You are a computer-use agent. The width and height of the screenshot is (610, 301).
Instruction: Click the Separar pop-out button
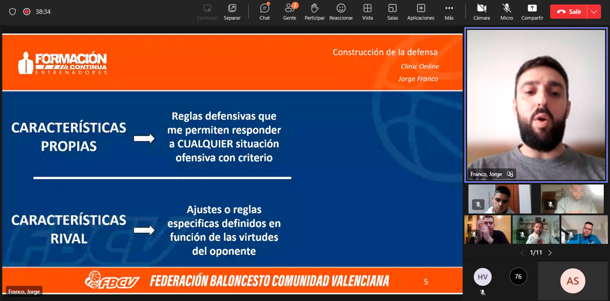(232, 12)
